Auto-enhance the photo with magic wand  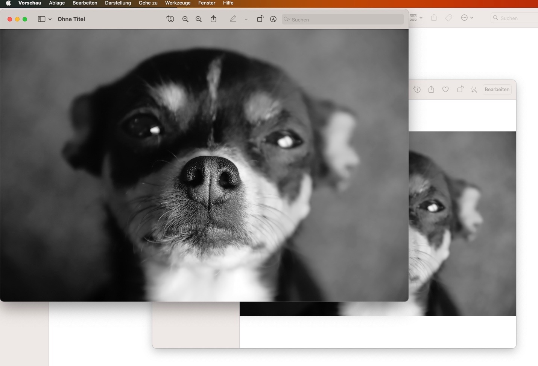(x=474, y=89)
